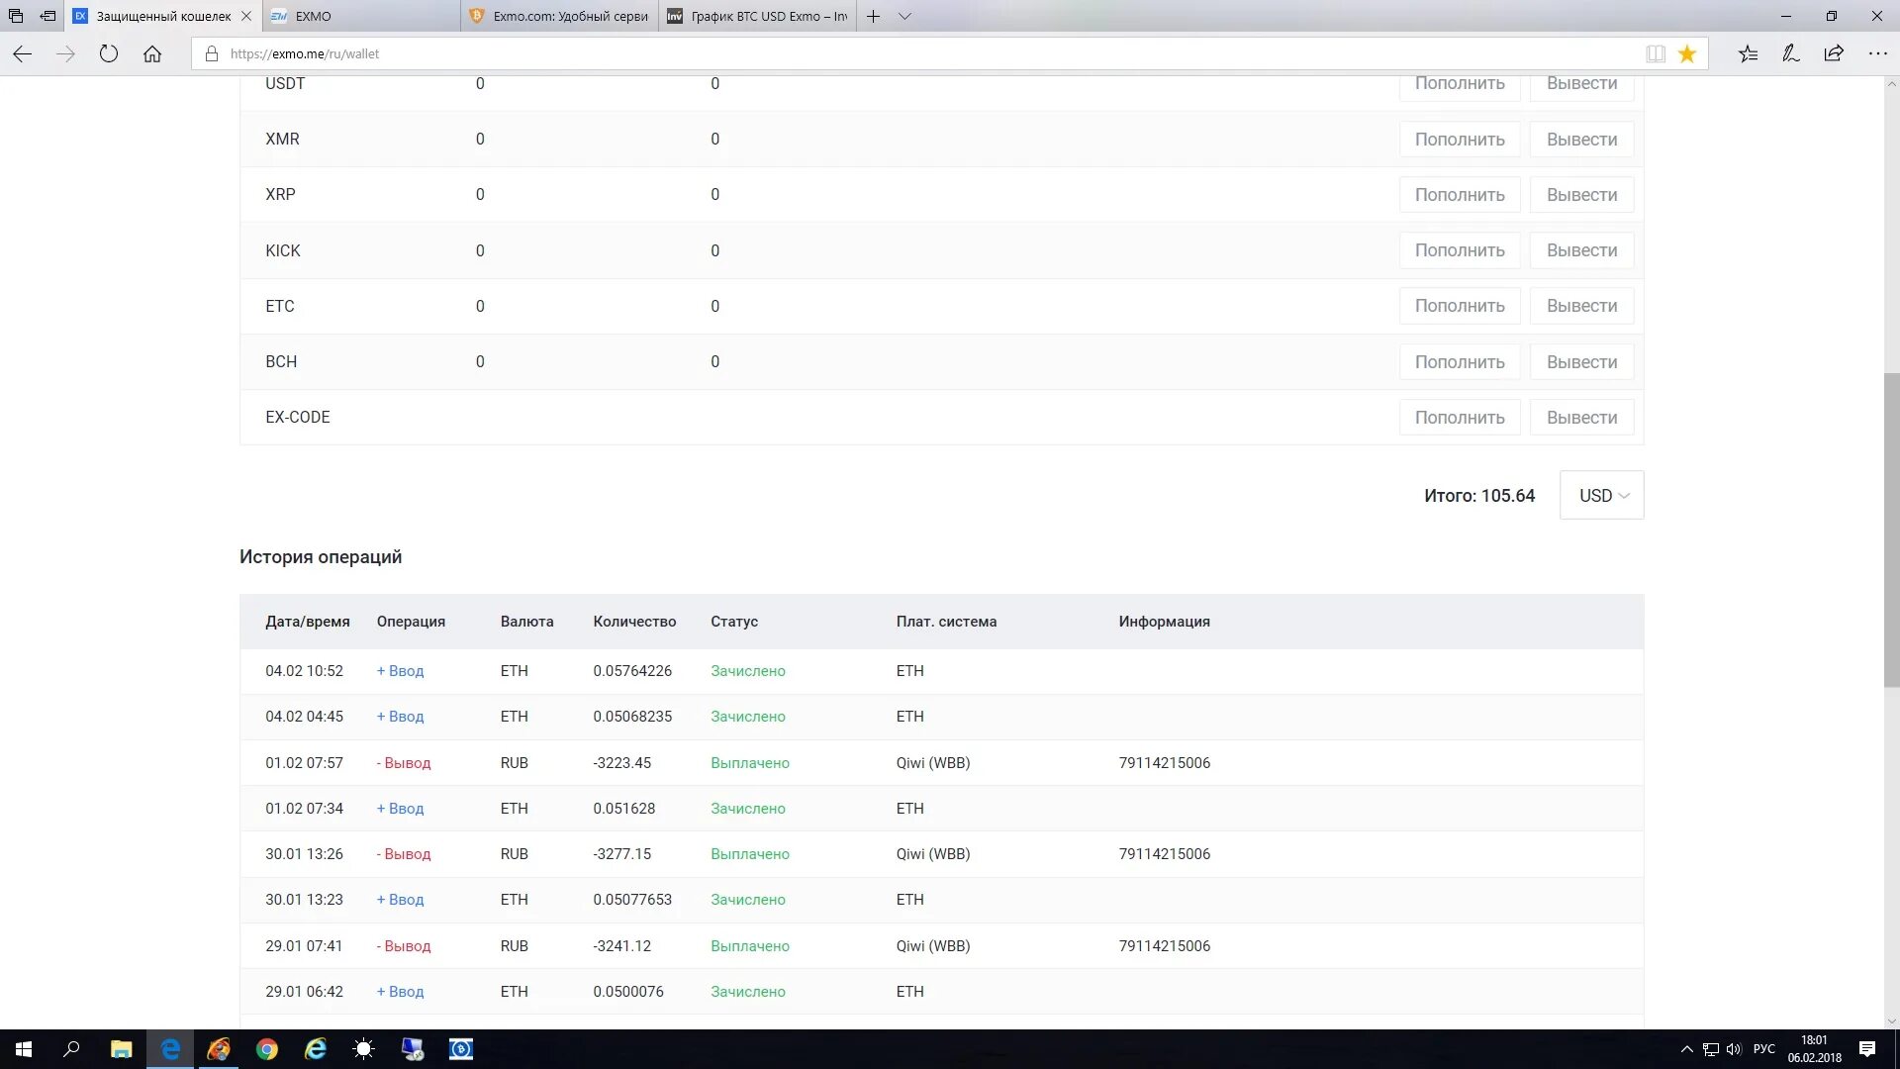The height and width of the screenshot is (1069, 1900).
Task: Open Chrome from the taskbar
Action: coord(267,1049)
